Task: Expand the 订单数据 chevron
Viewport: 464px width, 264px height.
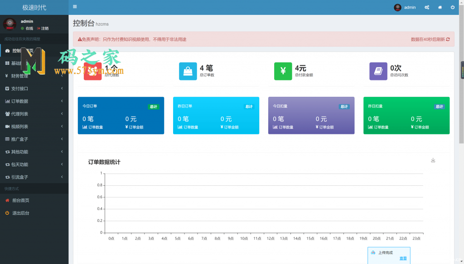Action: (62, 101)
